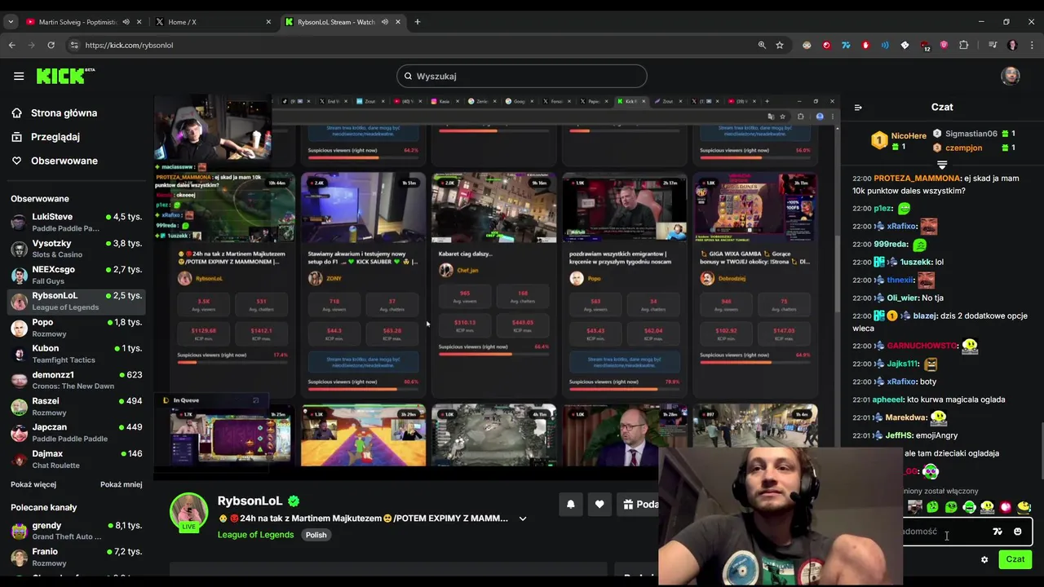Click the zoom magnifier in address bar

(762, 45)
